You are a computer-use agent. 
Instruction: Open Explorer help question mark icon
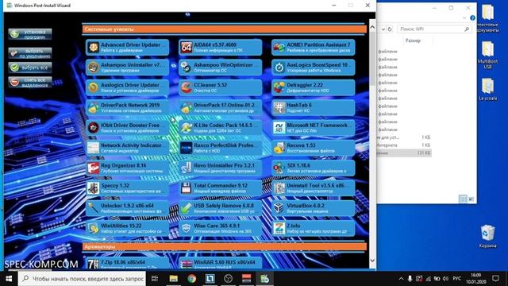pyautogui.click(x=472, y=18)
